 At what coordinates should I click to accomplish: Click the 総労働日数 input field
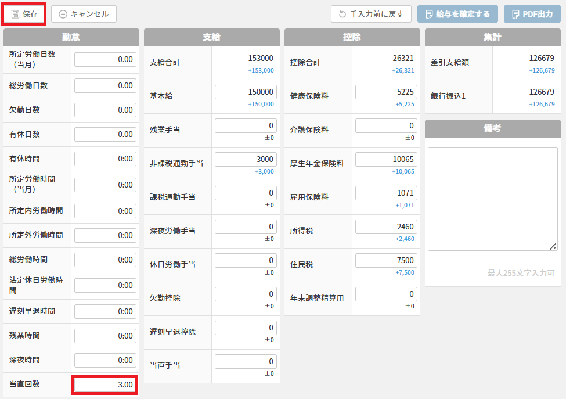pyautogui.click(x=105, y=85)
